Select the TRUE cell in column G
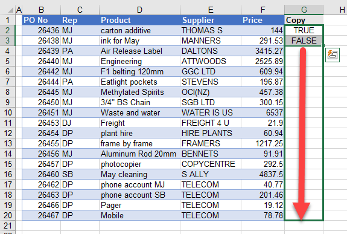The height and width of the screenshot is (234, 347). (304, 30)
